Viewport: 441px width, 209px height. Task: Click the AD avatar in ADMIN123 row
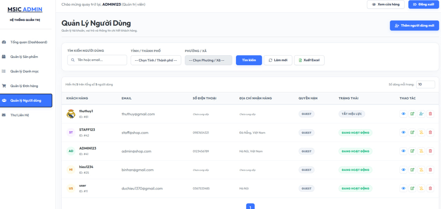pyautogui.click(x=71, y=151)
